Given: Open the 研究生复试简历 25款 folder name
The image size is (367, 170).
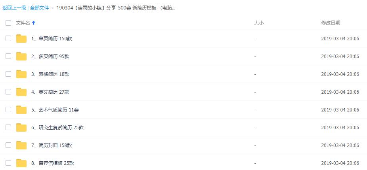Looking at the screenshot, I should [x=57, y=127].
